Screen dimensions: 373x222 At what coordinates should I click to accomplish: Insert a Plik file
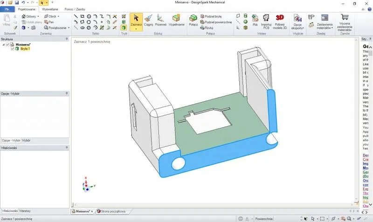pyautogui.click(x=255, y=20)
